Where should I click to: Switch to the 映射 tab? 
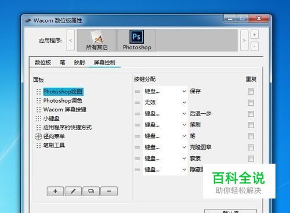click(x=79, y=63)
